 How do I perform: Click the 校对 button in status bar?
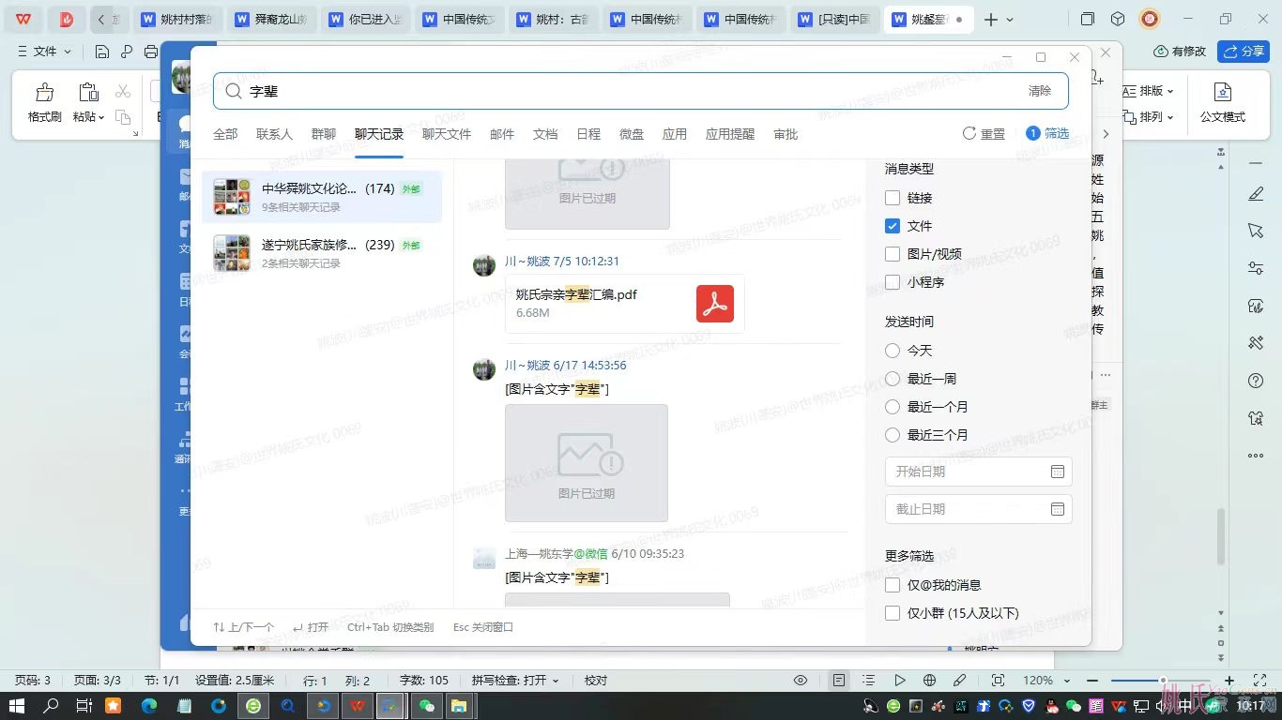596,680
